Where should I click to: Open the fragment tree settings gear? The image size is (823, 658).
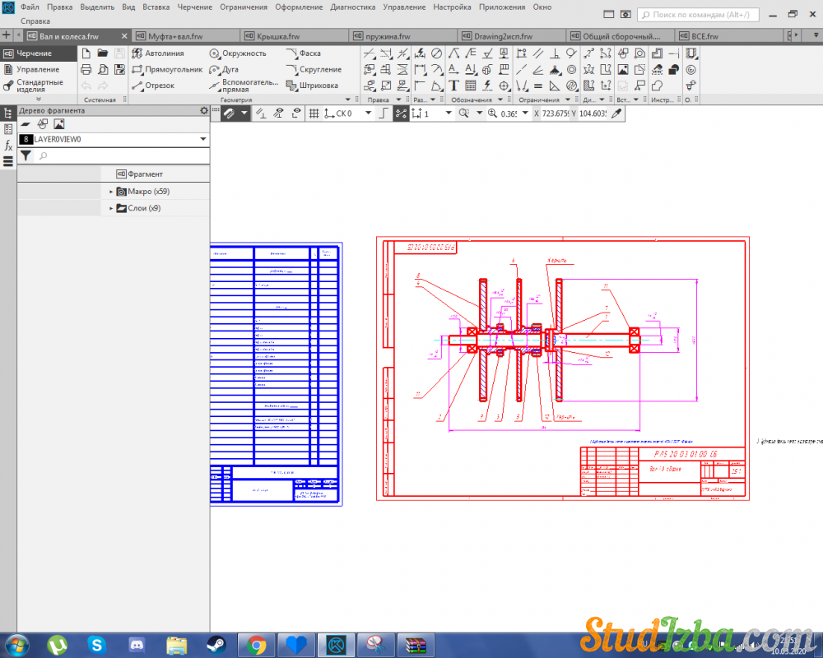click(x=204, y=110)
